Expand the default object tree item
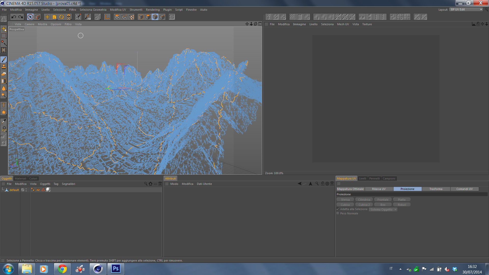The width and height of the screenshot is (489, 275). [x=3, y=189]
